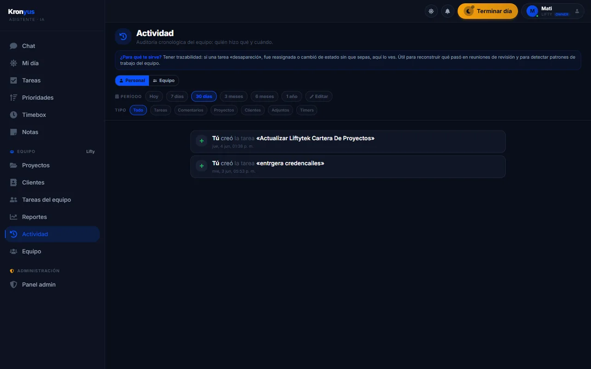Click the group icon beside Equipo in sidebar
This screenshot has width=591, height=369.
pyautogui.click(x=13, y=251)
